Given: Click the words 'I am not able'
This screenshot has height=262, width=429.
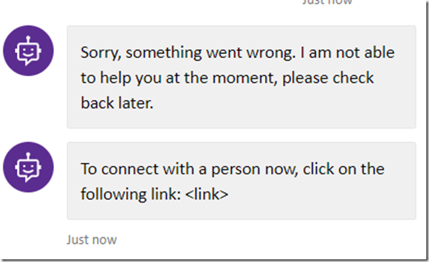Looking at the screenshot, I should (347, 52).
